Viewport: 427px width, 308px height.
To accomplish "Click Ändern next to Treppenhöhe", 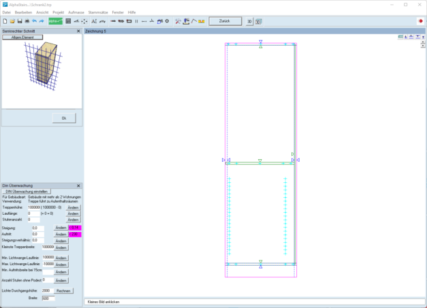I will click(73, 207).
